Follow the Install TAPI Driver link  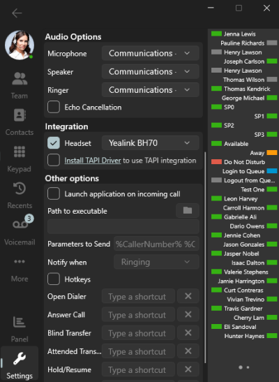click(93, 161)
